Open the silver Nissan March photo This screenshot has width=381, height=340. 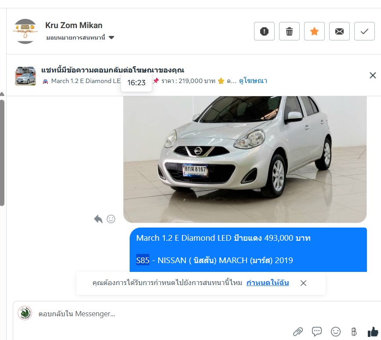tap(245, 159)
